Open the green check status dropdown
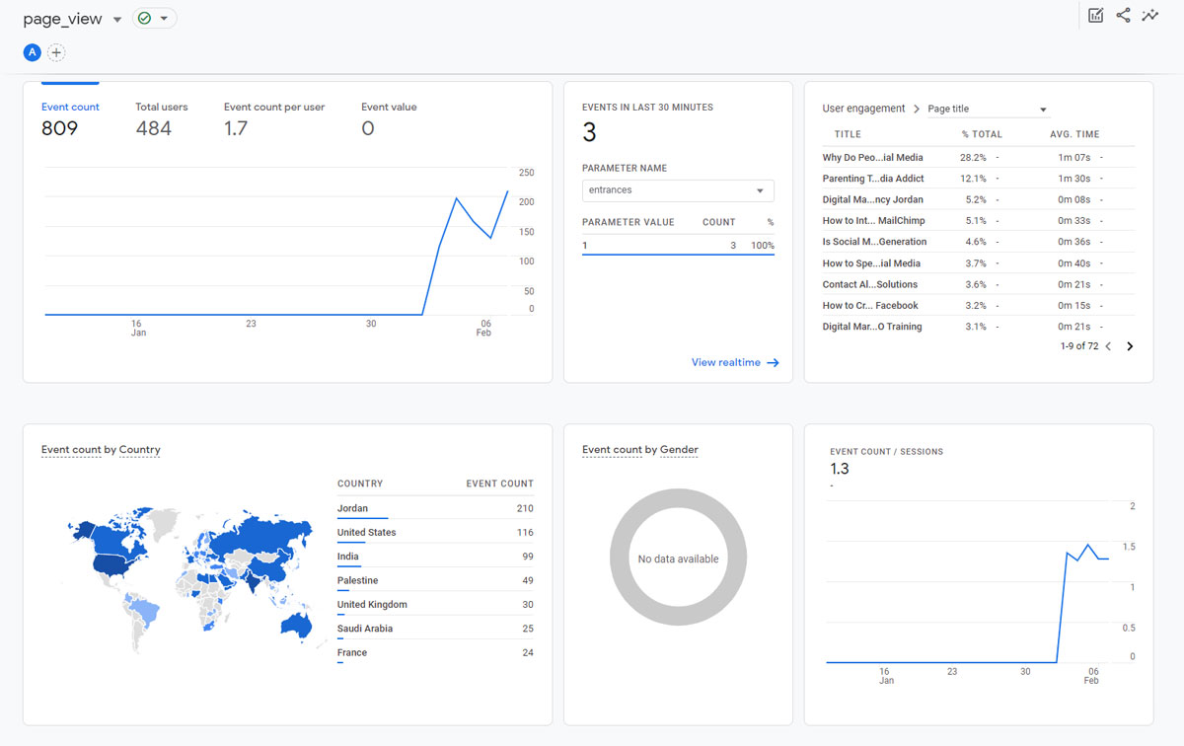The height and width of the screenshot is (746, 1184). click(x=154, y=19)
